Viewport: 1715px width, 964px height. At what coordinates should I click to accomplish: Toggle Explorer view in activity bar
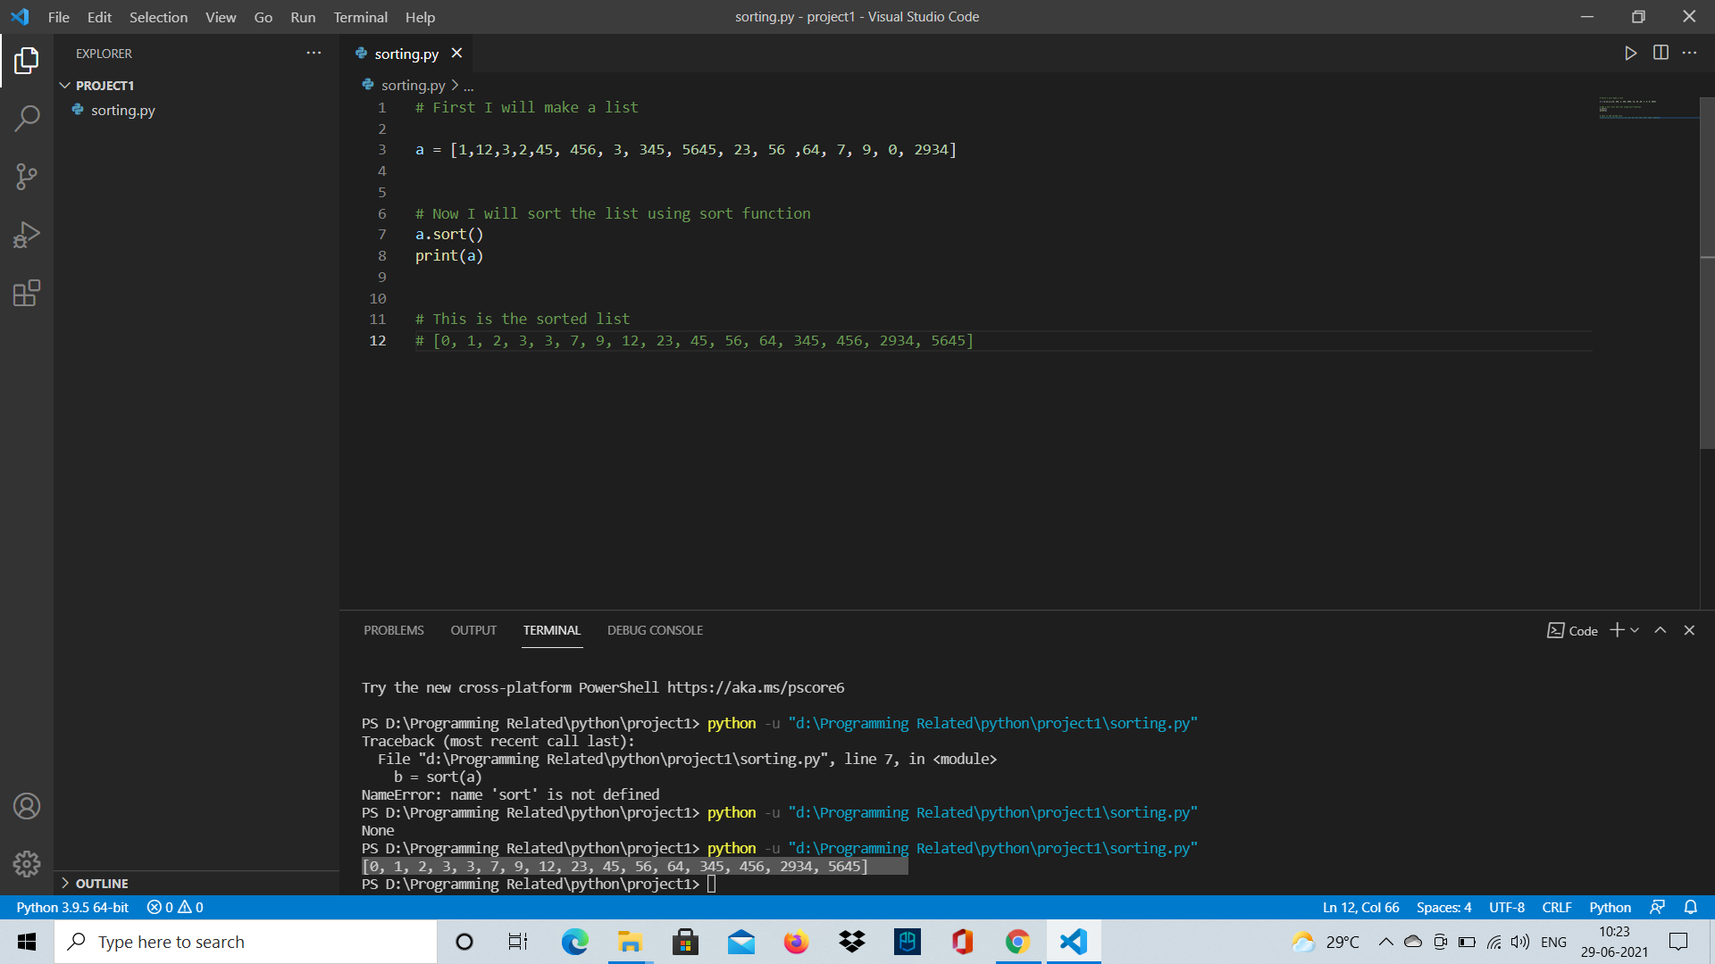pos(27,61)
